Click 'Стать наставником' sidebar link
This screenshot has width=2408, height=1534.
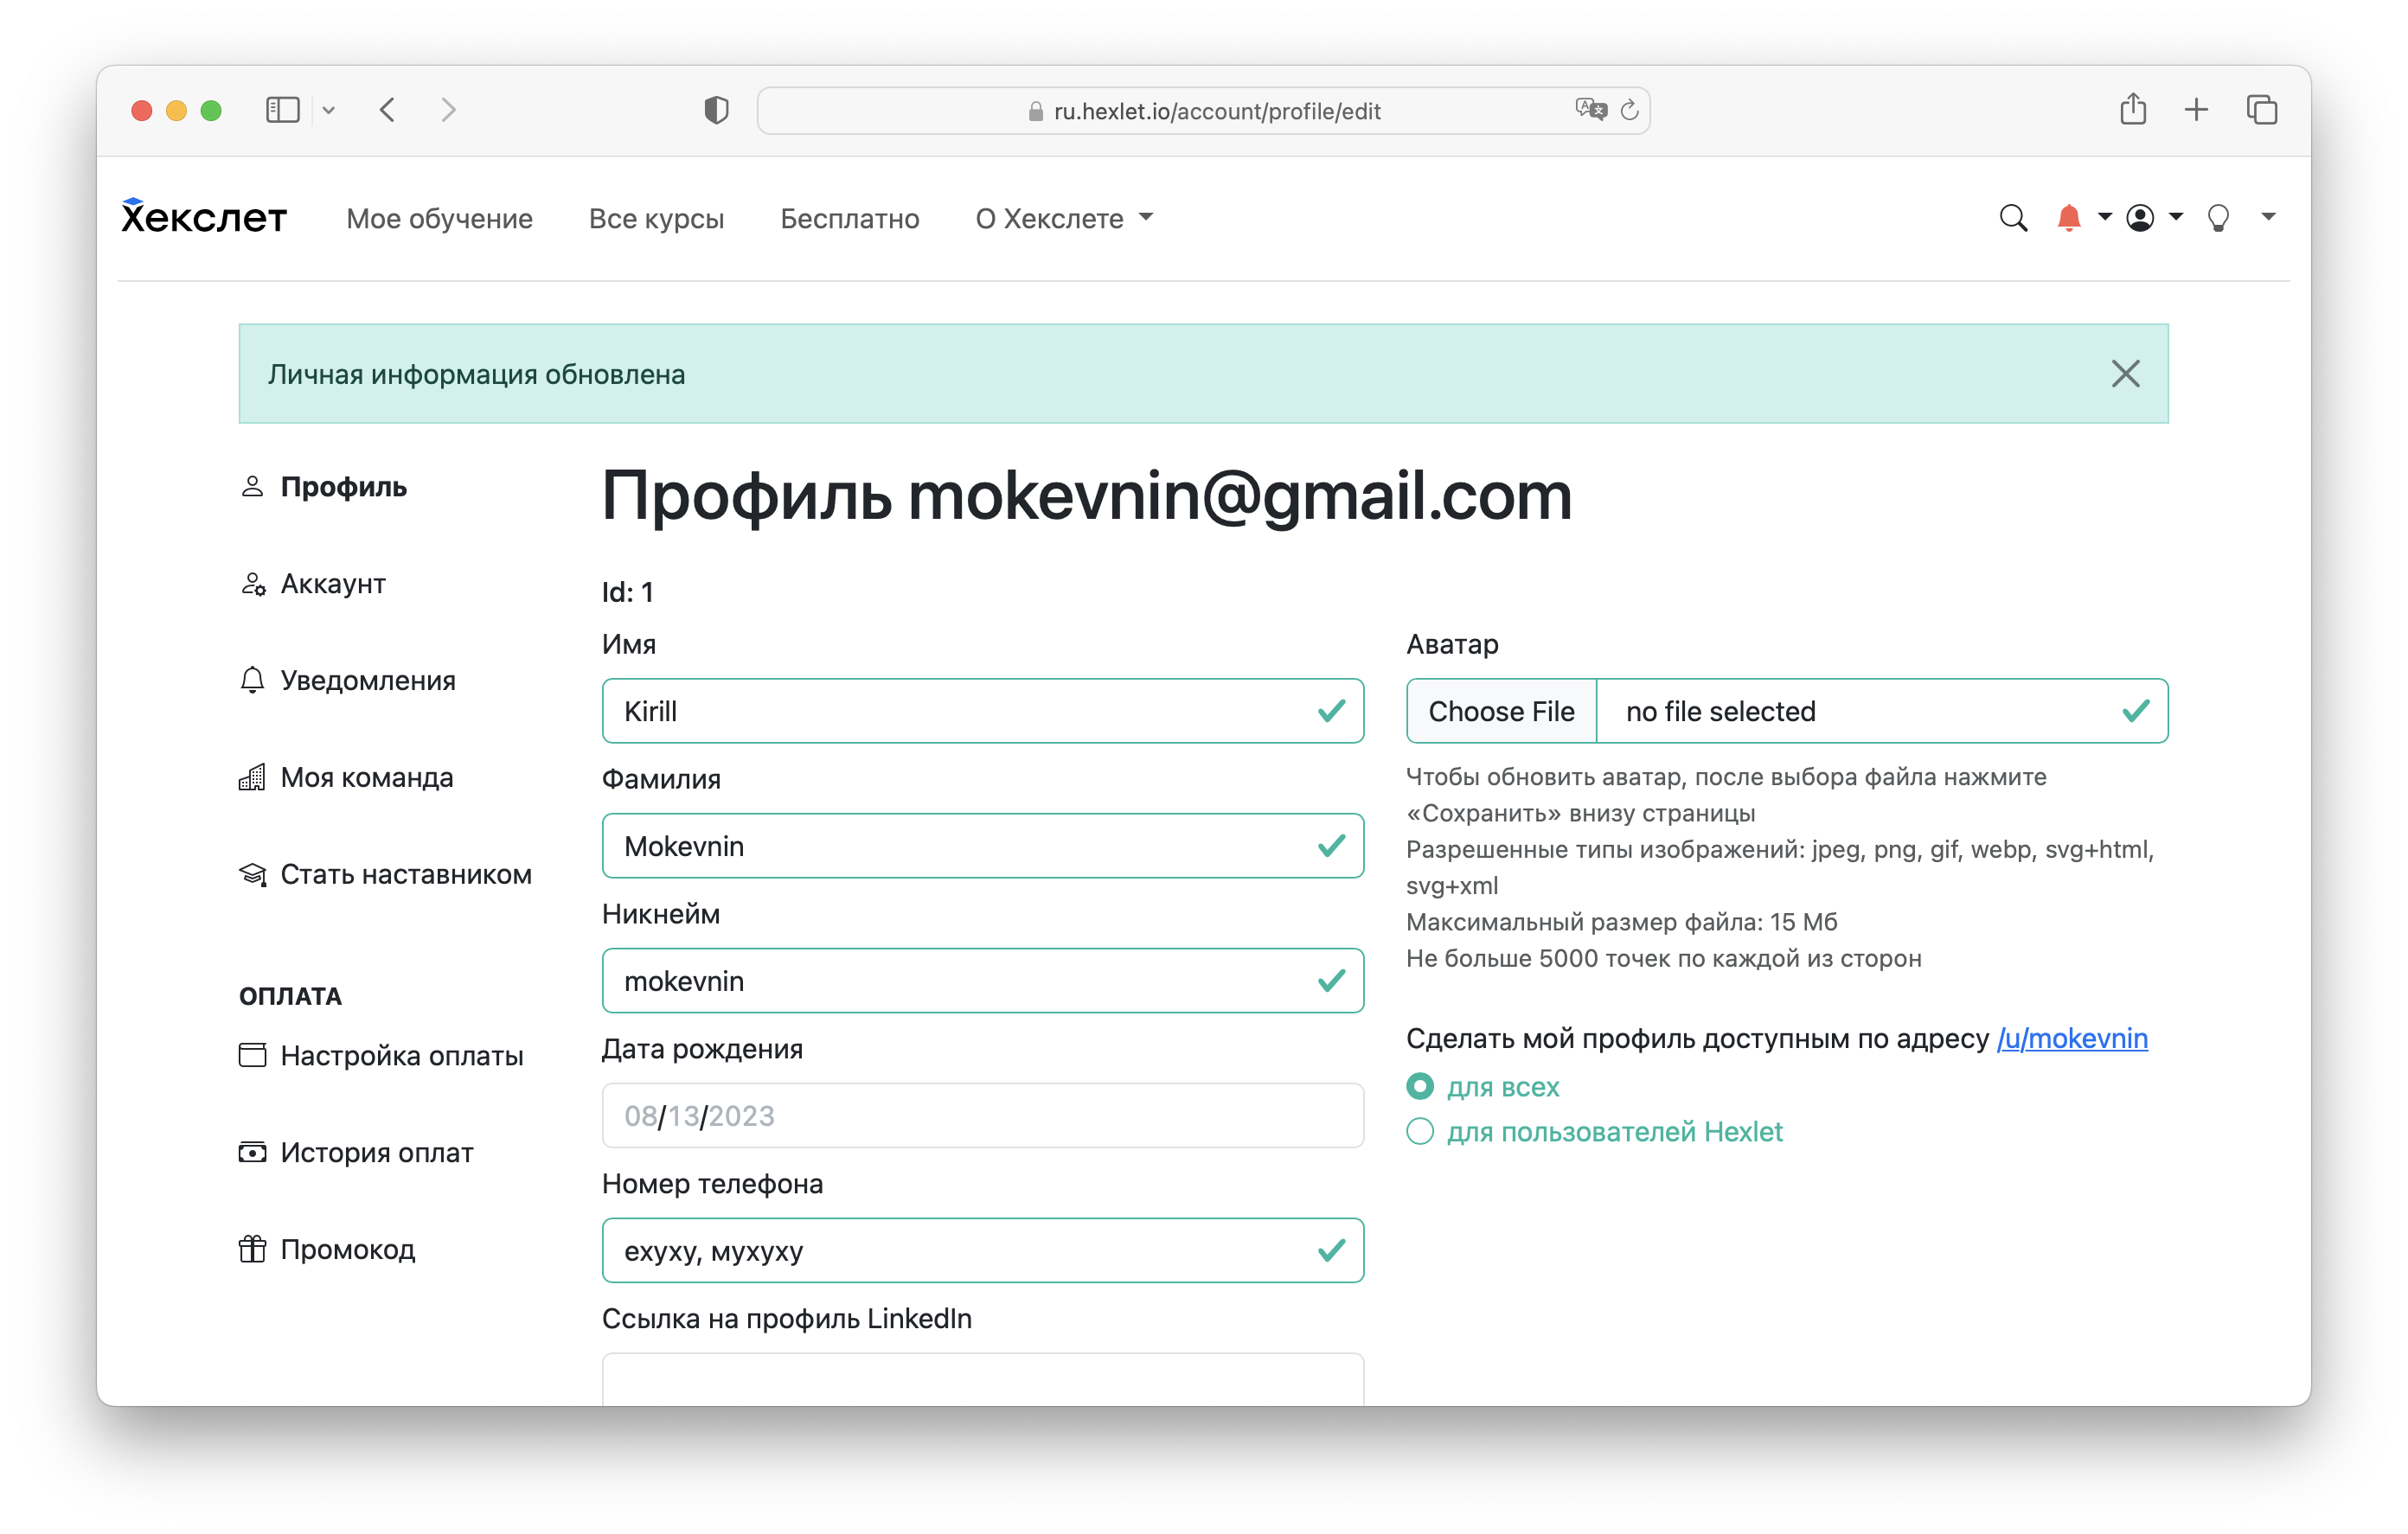coord(406,874)
